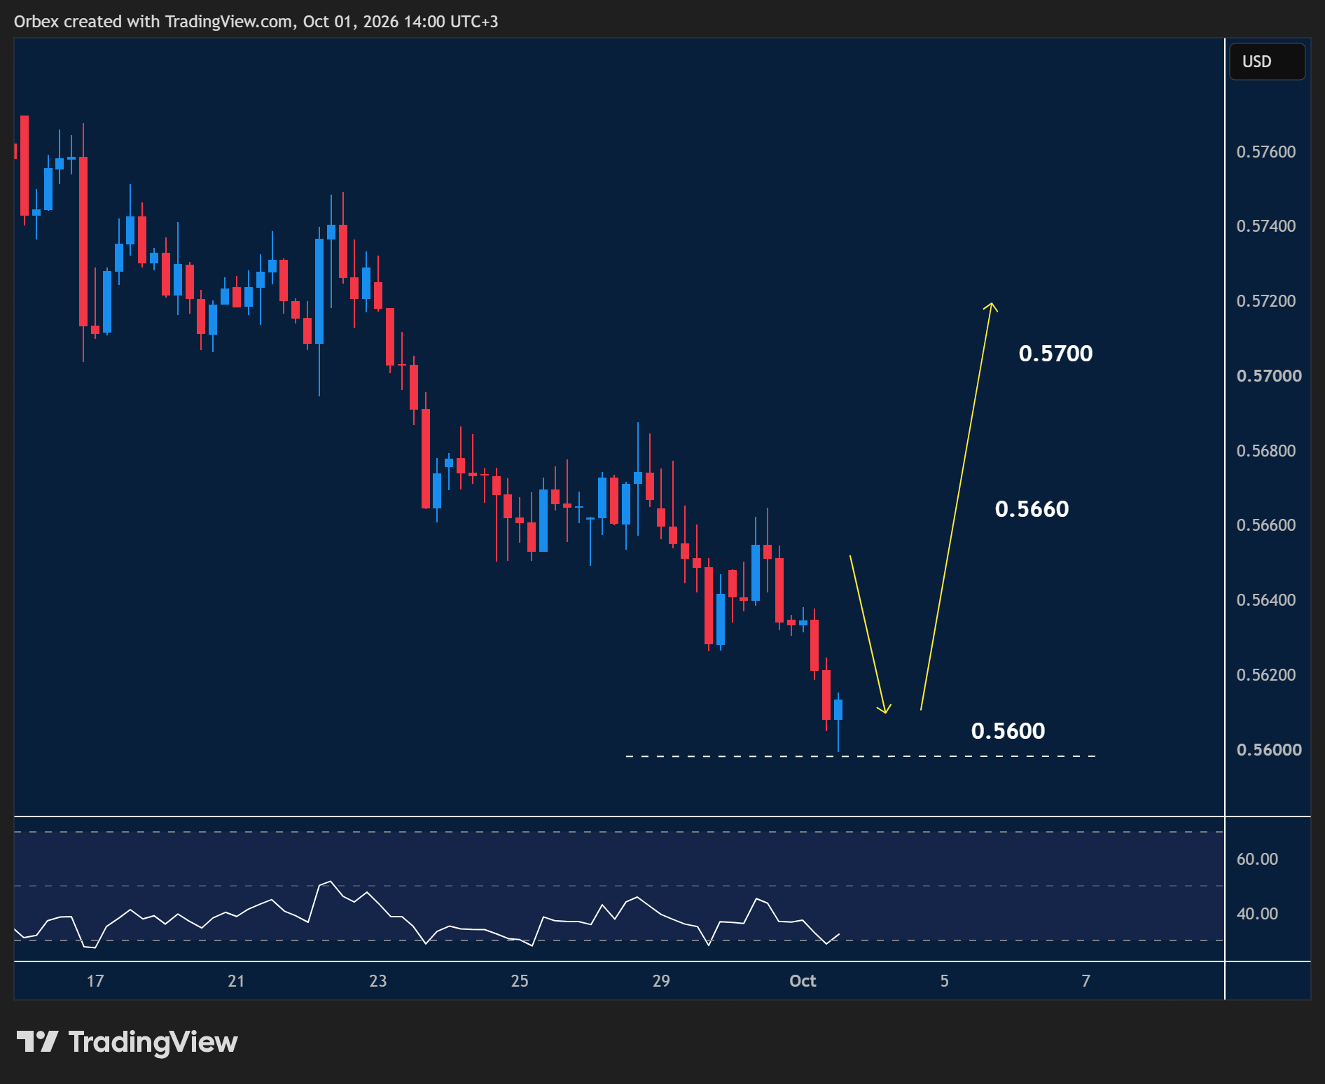Click the 23 date label
1325x1084 pixels.
(378, 981)
